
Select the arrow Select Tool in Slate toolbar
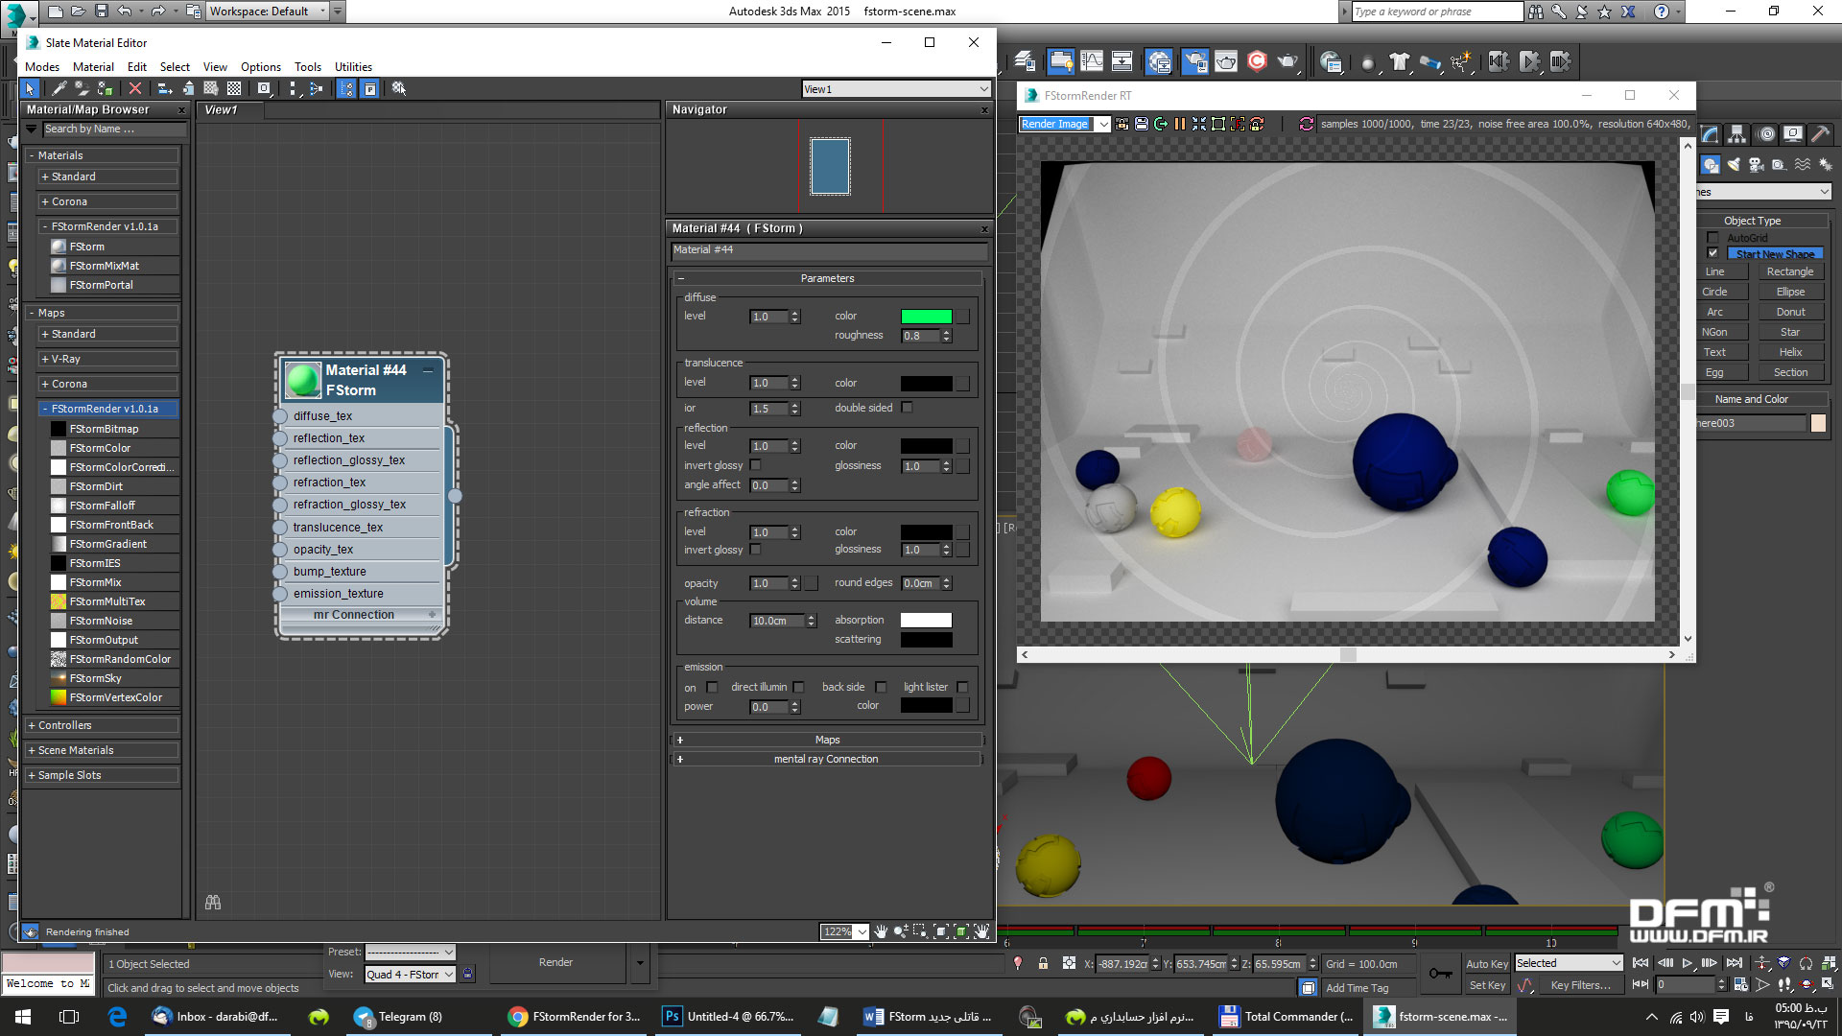pyautogui.click(x=31, y=88)
